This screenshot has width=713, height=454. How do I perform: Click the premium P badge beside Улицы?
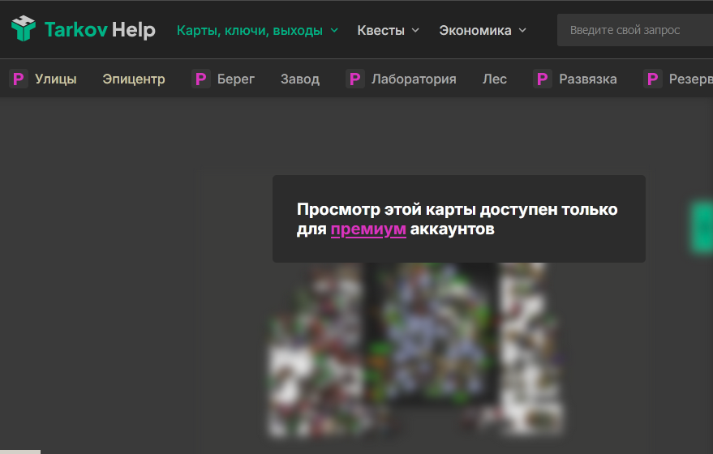click(19, 79)
